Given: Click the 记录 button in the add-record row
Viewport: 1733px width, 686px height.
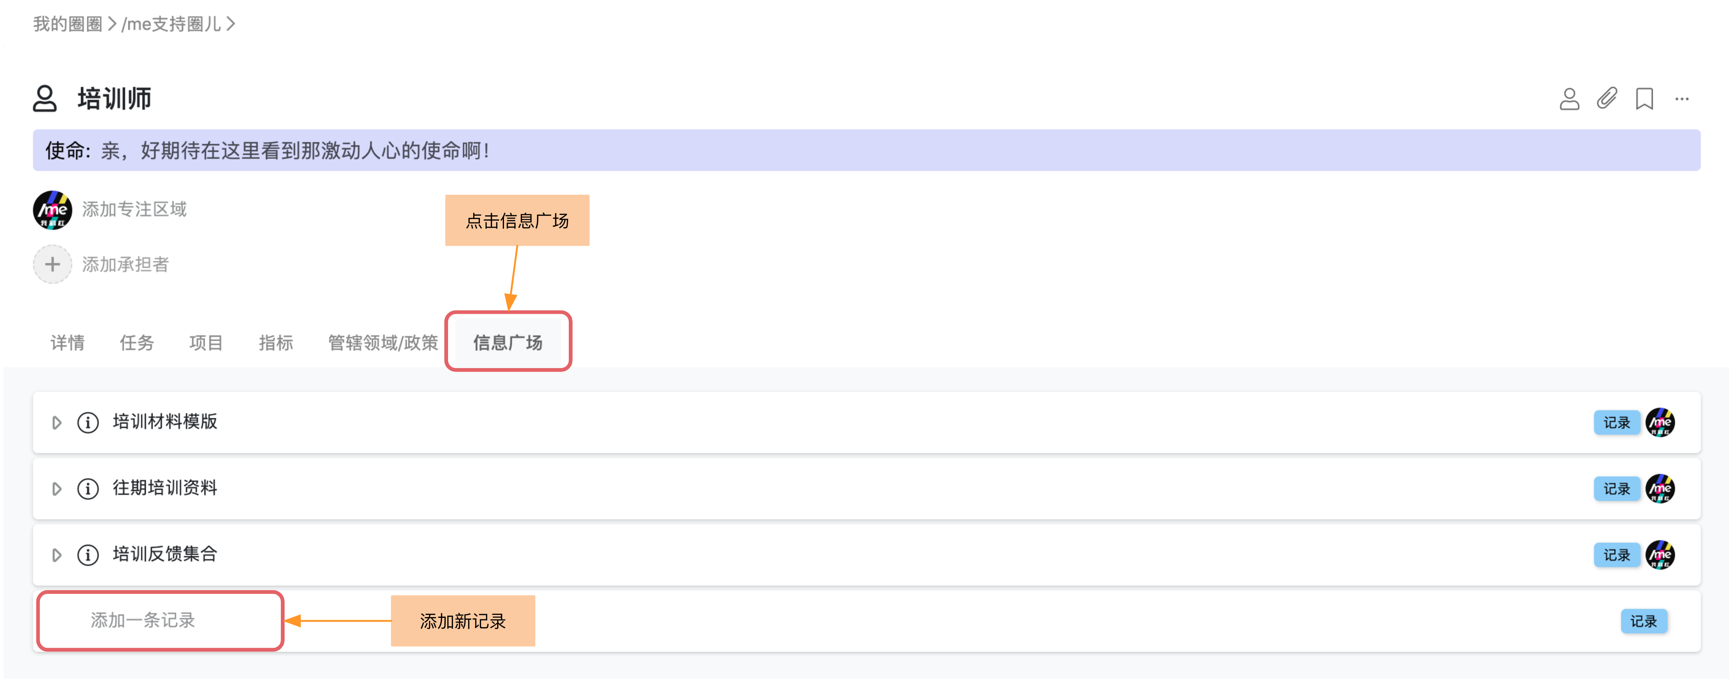Looking at the screenshot, I should point(1643,621).
